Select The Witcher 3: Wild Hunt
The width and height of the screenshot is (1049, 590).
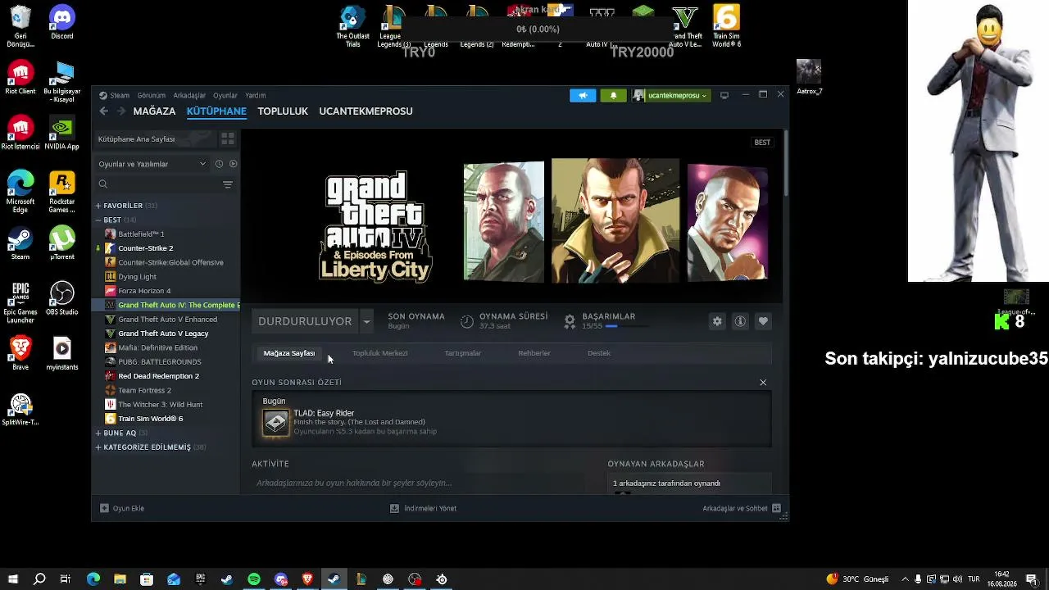click(x=160, y=404)
